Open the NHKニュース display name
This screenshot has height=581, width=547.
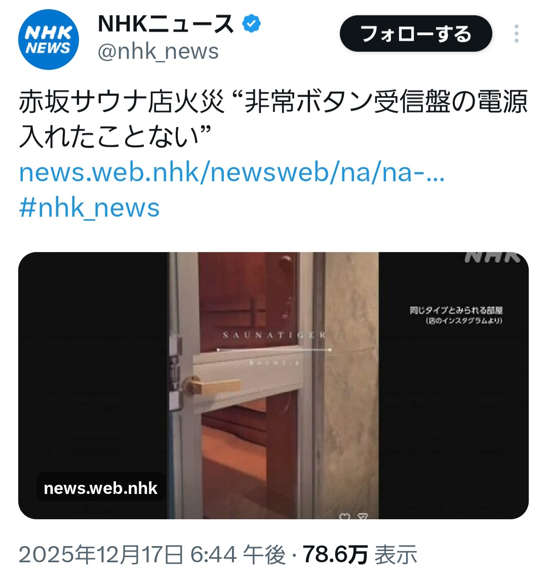click(166, 24)
